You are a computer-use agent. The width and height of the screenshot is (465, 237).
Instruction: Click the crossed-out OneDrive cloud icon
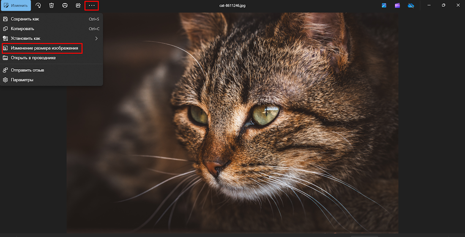(410, 5)
